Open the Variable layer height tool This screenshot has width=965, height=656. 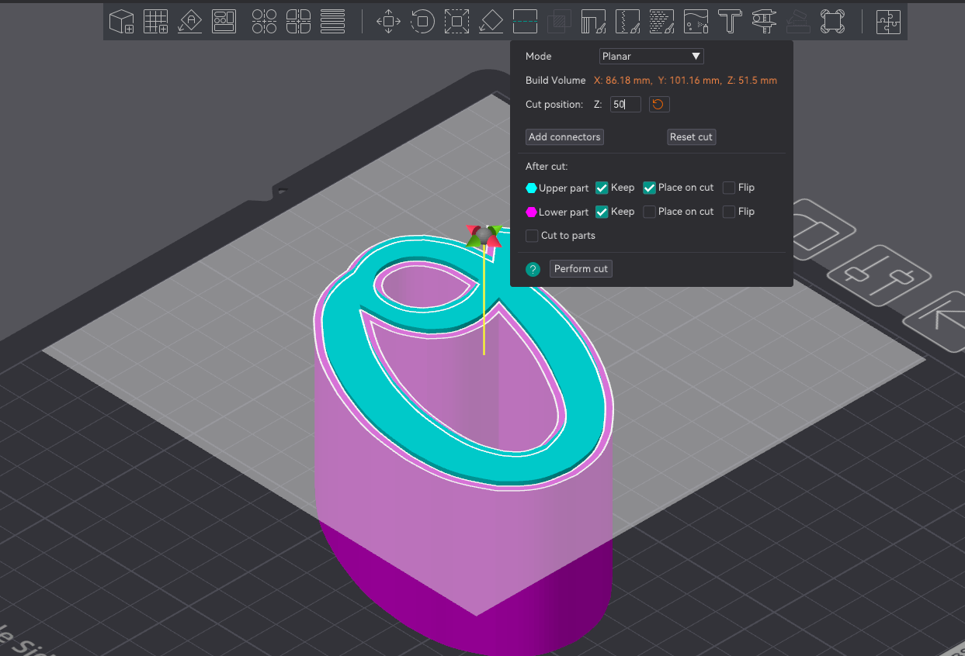click(x=332, y=21)
